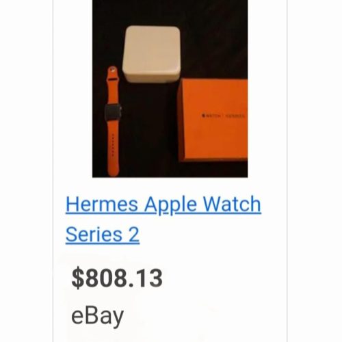342x342 pixels.
Task: Click the lower strap with adjustment holes
Action: tap(113, 149)
